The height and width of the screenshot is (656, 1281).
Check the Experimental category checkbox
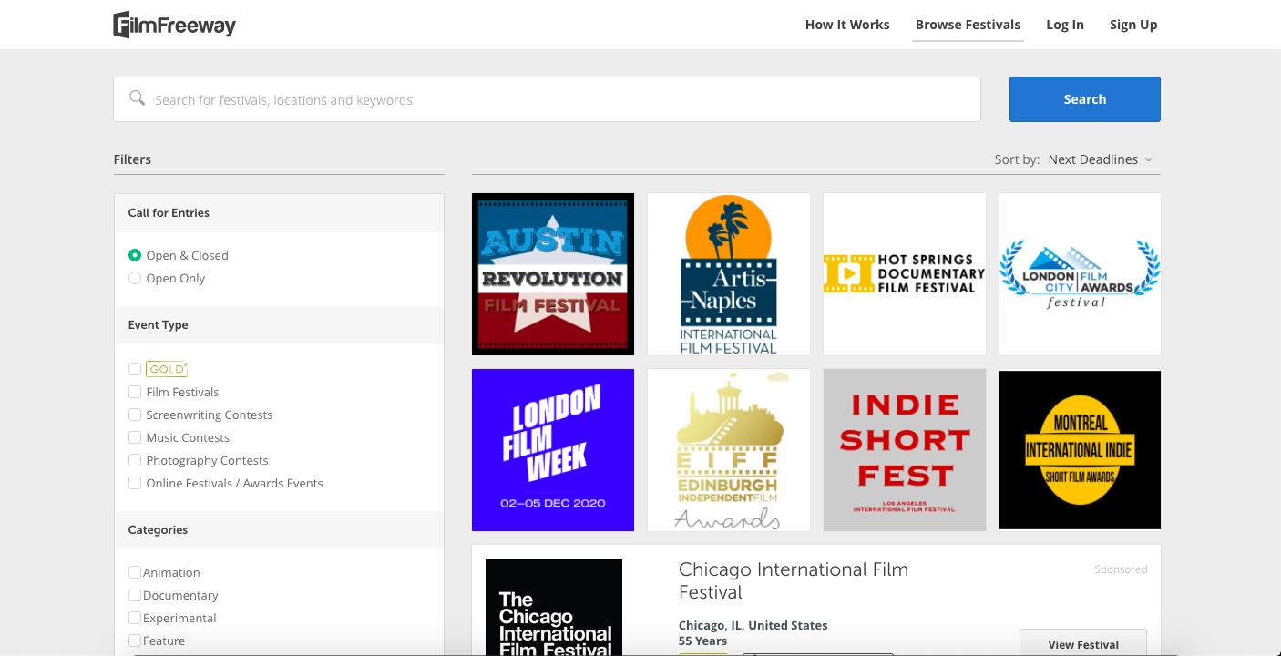pos(135,618)
